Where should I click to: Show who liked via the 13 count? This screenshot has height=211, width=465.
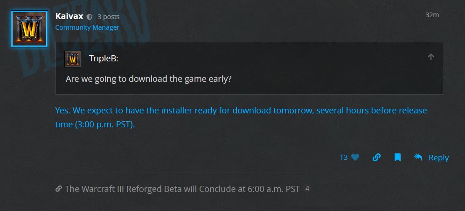344,158
